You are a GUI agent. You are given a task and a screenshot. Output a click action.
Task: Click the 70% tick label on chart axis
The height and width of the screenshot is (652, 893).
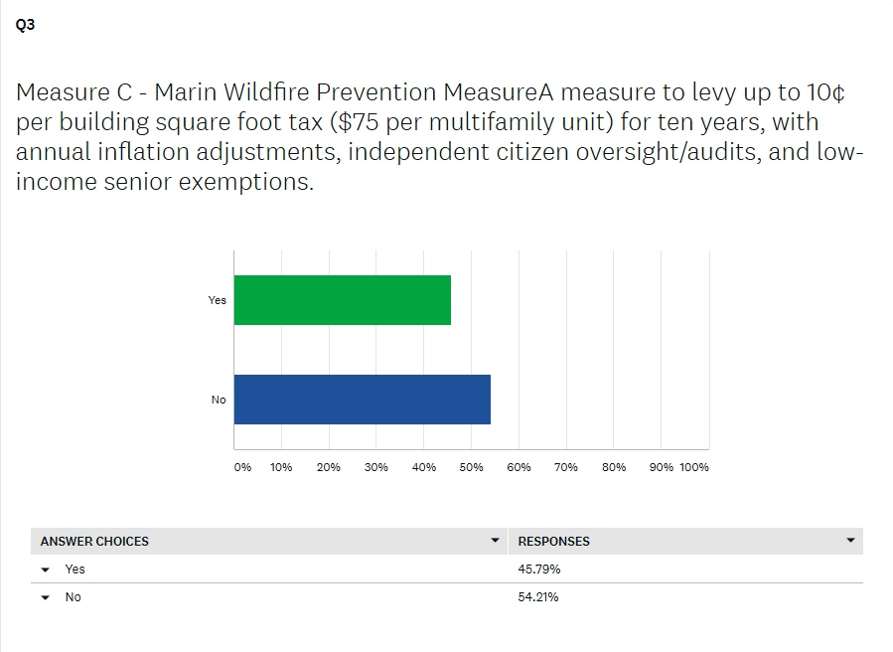click(566, 467)
